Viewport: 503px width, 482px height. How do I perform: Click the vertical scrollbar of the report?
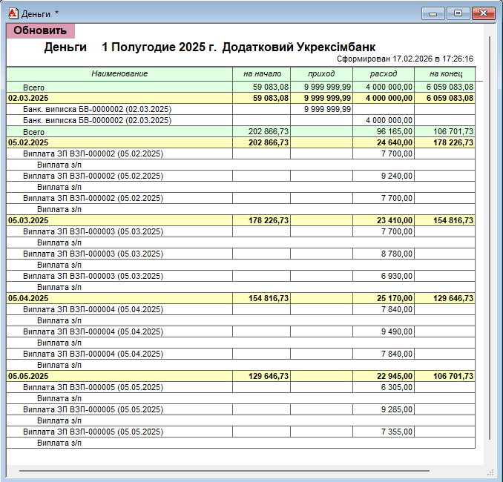(x=488, y=260)
